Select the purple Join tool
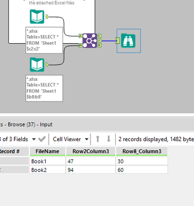 point(90,41)
